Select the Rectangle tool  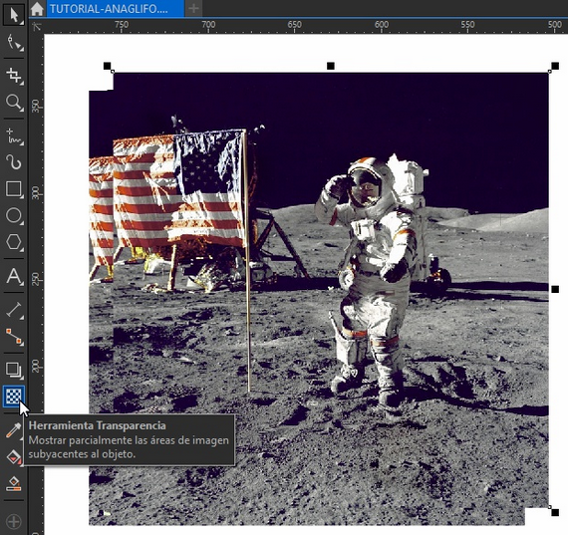[x=14, y=189]
